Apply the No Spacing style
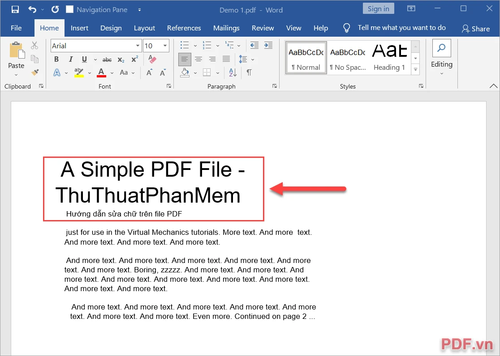 [348, 58]
